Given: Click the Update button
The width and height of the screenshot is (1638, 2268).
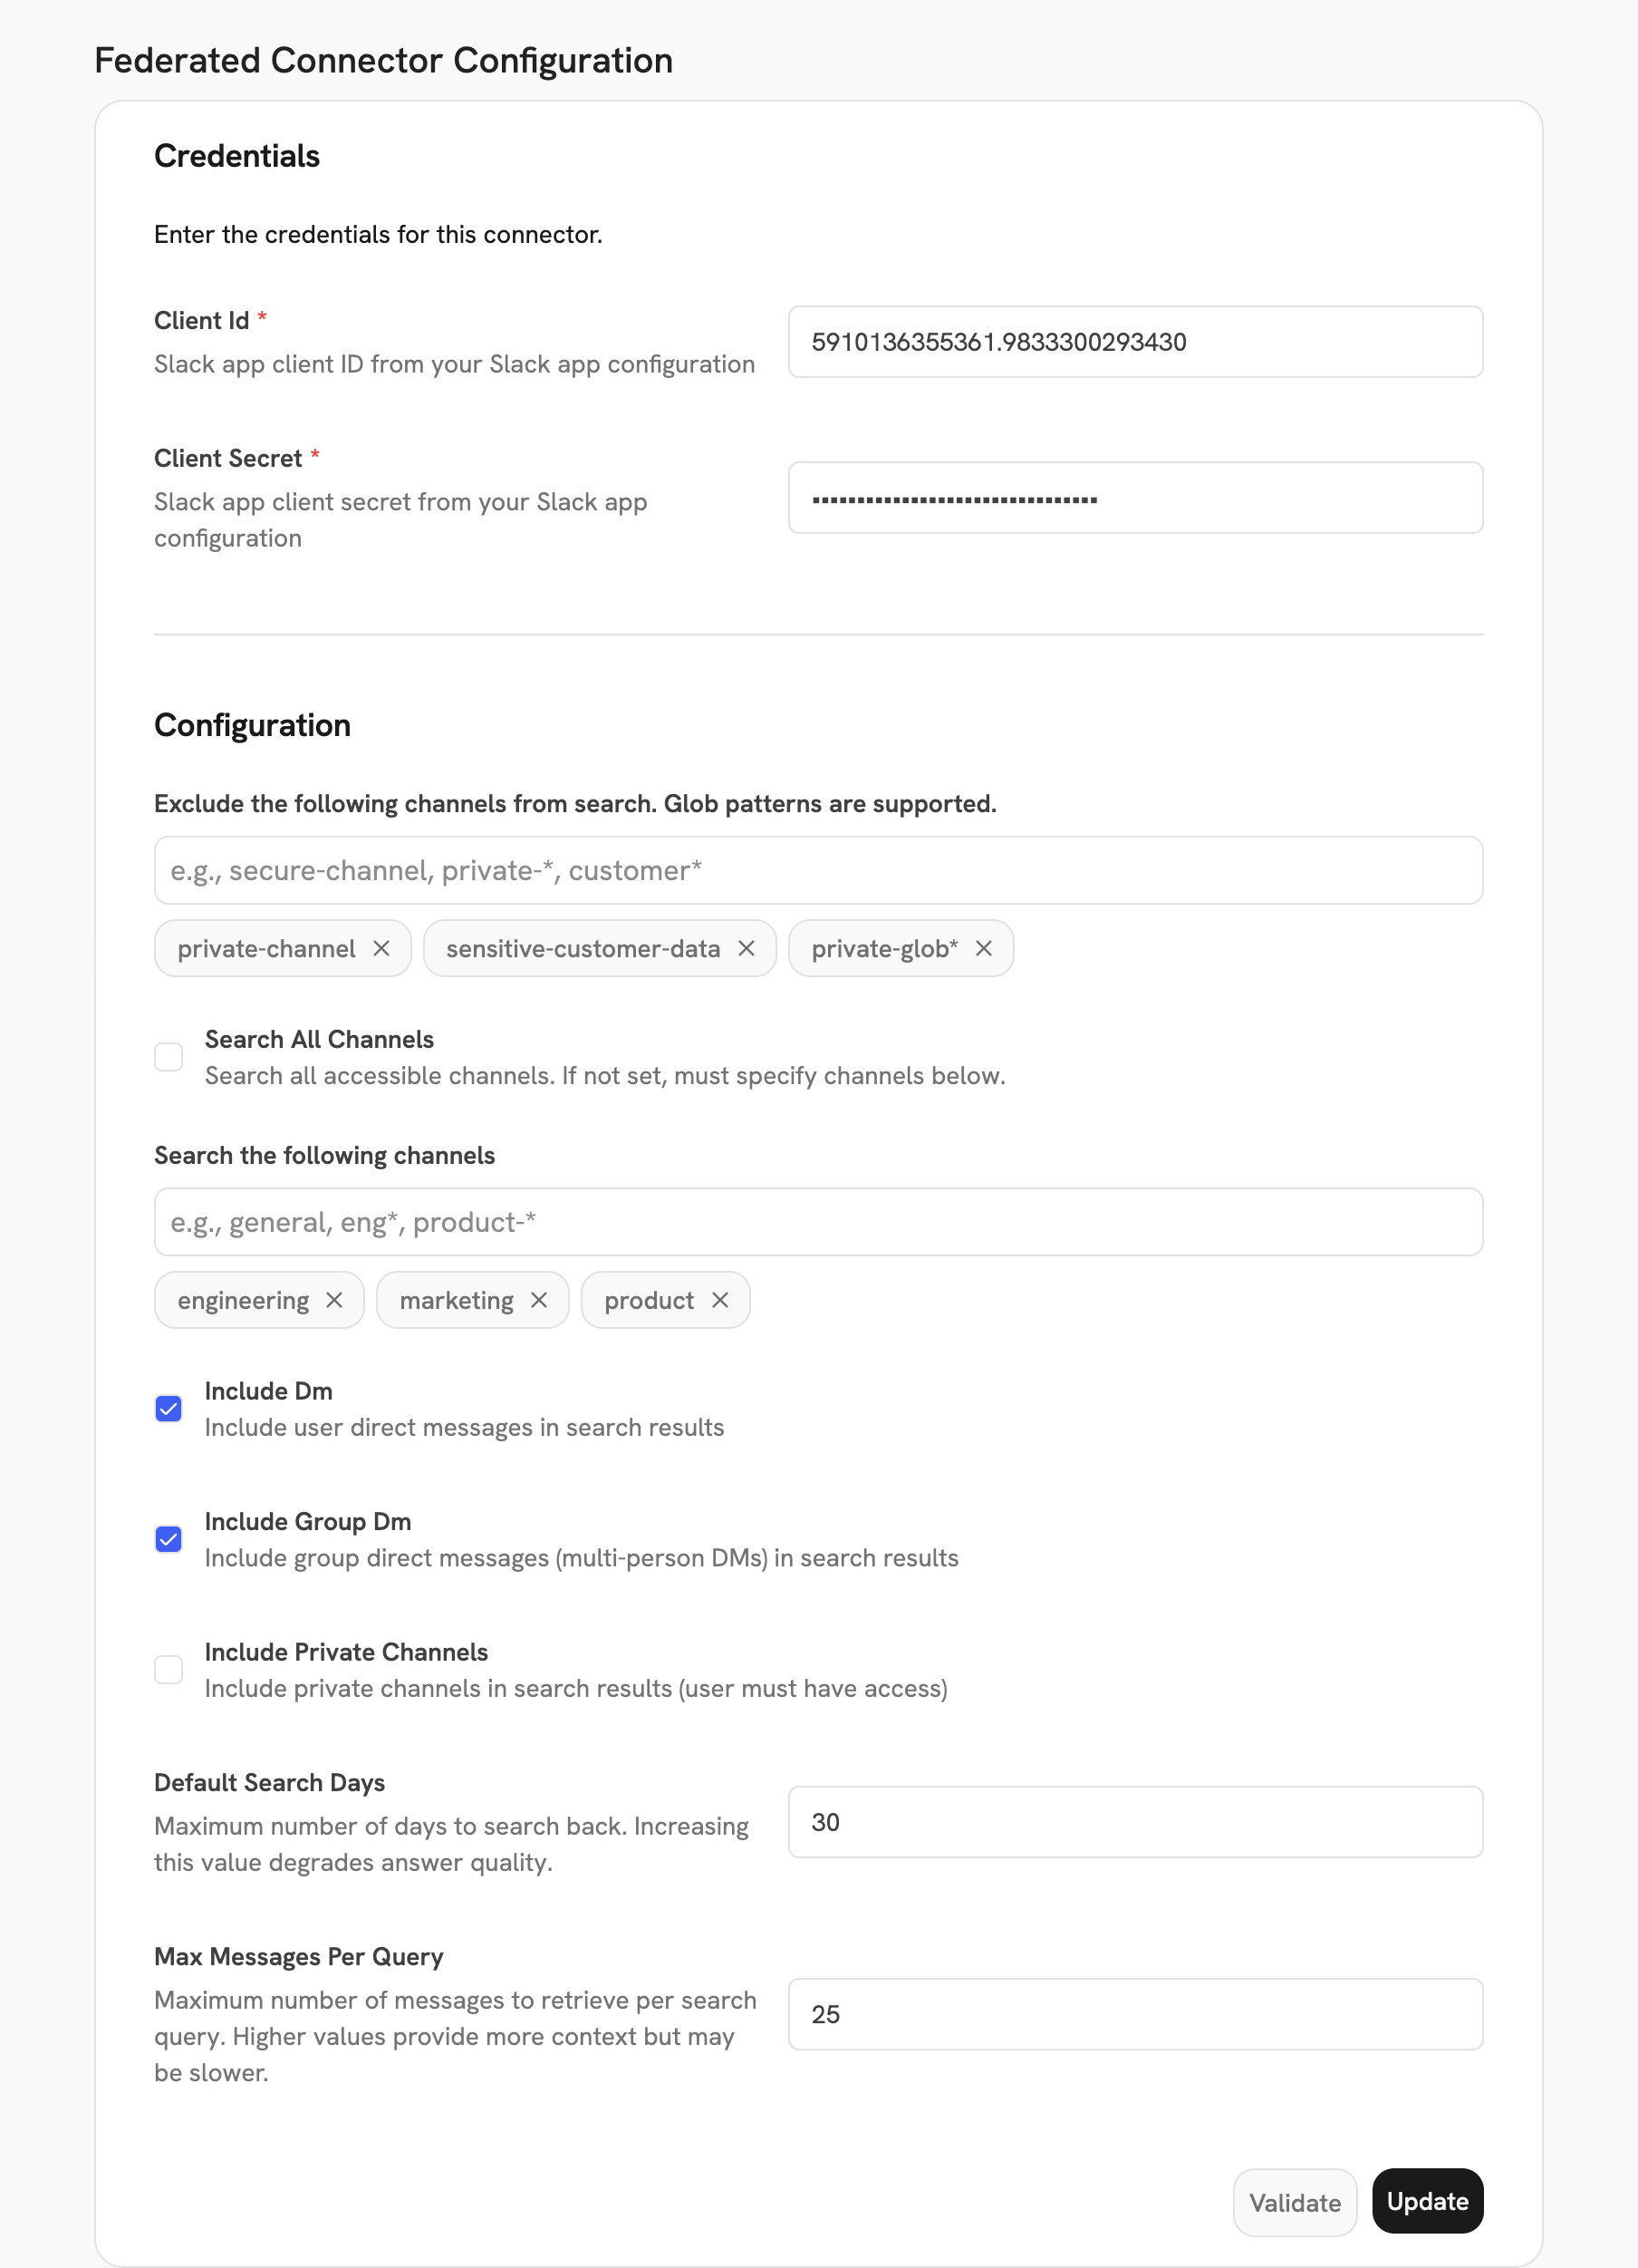Looking at the screenshot, I should [1427, 2202].
